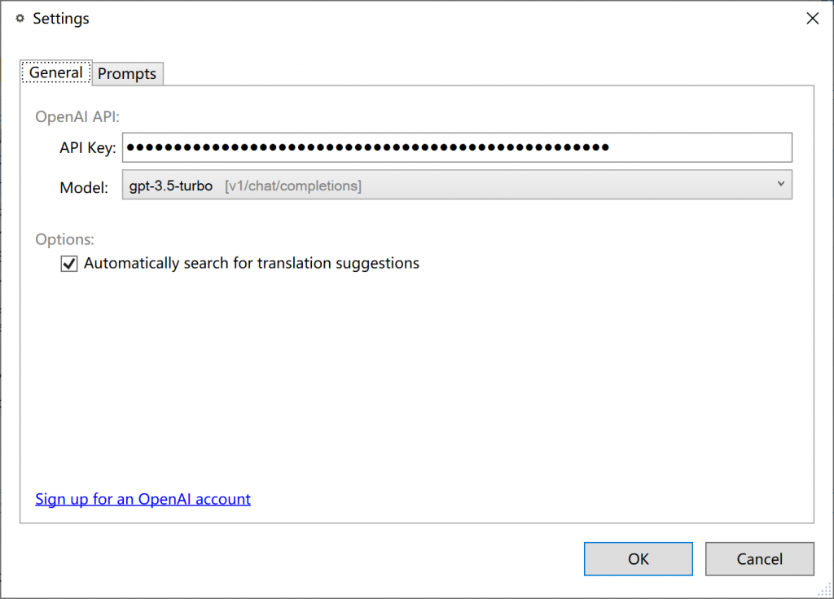834x599 pixels.
Task: Untick the automatic translation suggestions checkbox
Action: (x=69, y=264)
